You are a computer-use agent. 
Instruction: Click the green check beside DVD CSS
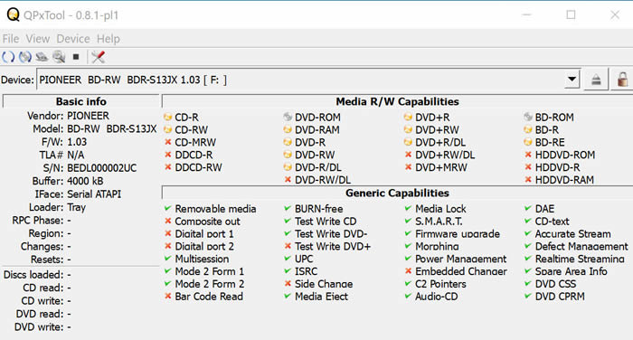[527, 284]
